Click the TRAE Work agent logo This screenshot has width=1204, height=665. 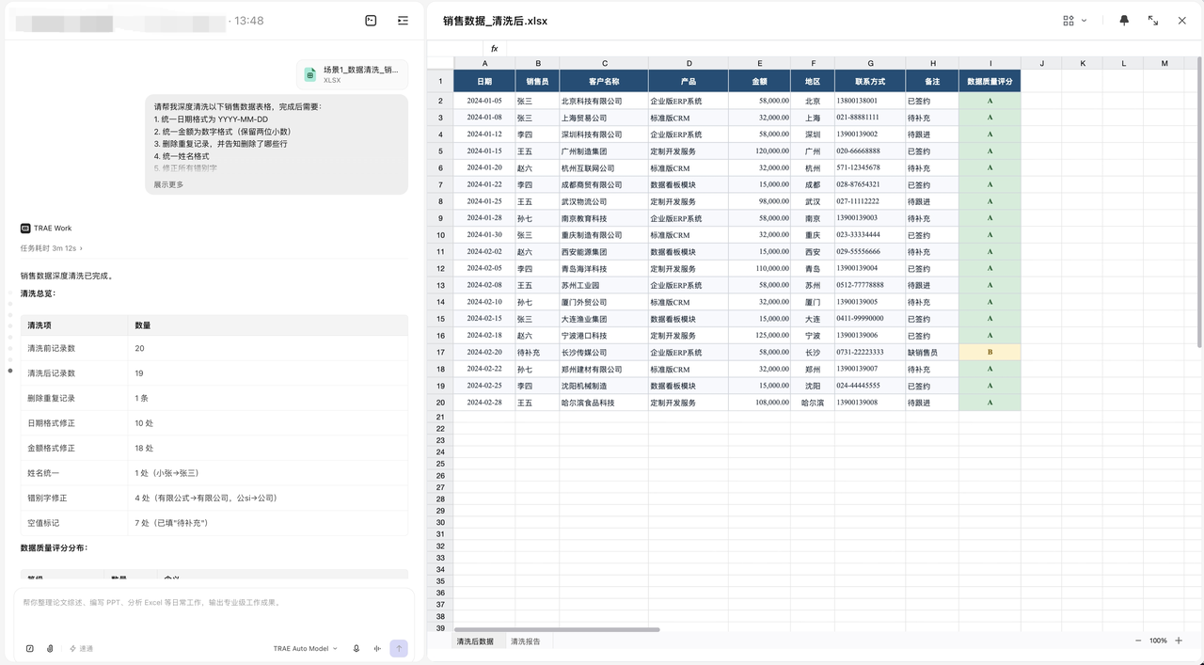click(25, 229)
